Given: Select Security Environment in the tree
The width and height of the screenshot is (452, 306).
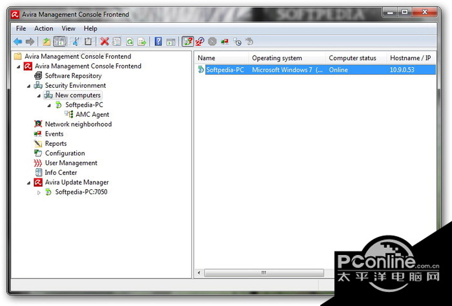Looking at the screenshot, I should [76, 86].
